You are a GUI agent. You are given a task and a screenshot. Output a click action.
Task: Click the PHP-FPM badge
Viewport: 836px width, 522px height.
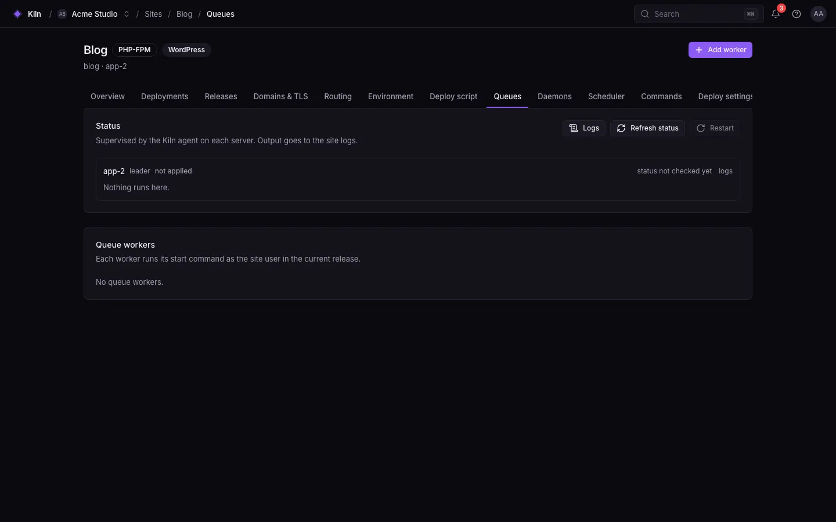coord(135,50)
